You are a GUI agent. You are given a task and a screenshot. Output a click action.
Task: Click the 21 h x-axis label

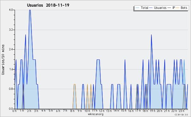pos(167,111)
